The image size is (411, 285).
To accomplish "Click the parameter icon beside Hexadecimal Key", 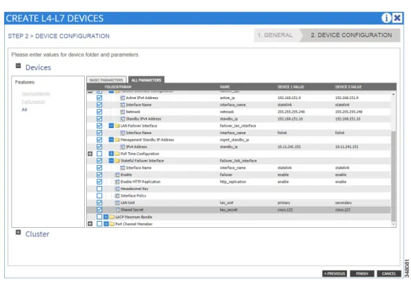I will [x=117, y=189].
